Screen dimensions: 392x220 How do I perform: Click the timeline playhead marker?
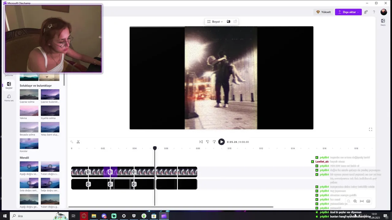tap(155, 148)
